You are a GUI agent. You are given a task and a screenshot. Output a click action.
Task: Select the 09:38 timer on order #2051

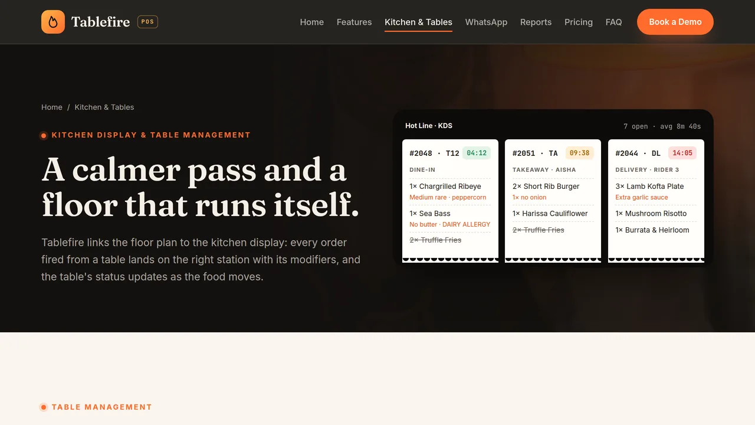(x=579, y=153)
